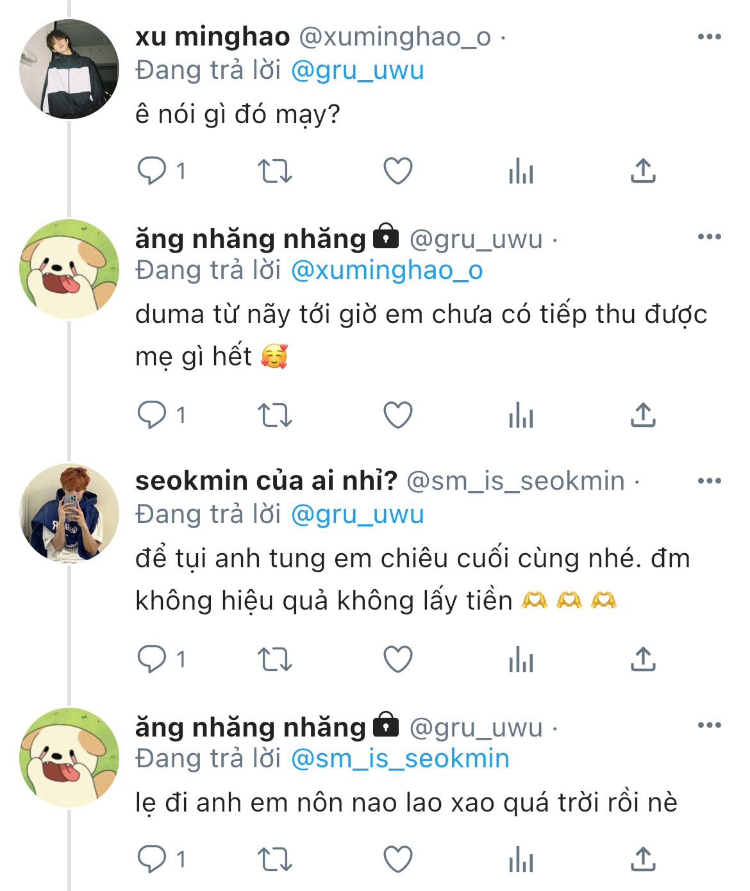Share xu minghao's tweet
Screen dimensions: 750x891
tap(643, 171)
